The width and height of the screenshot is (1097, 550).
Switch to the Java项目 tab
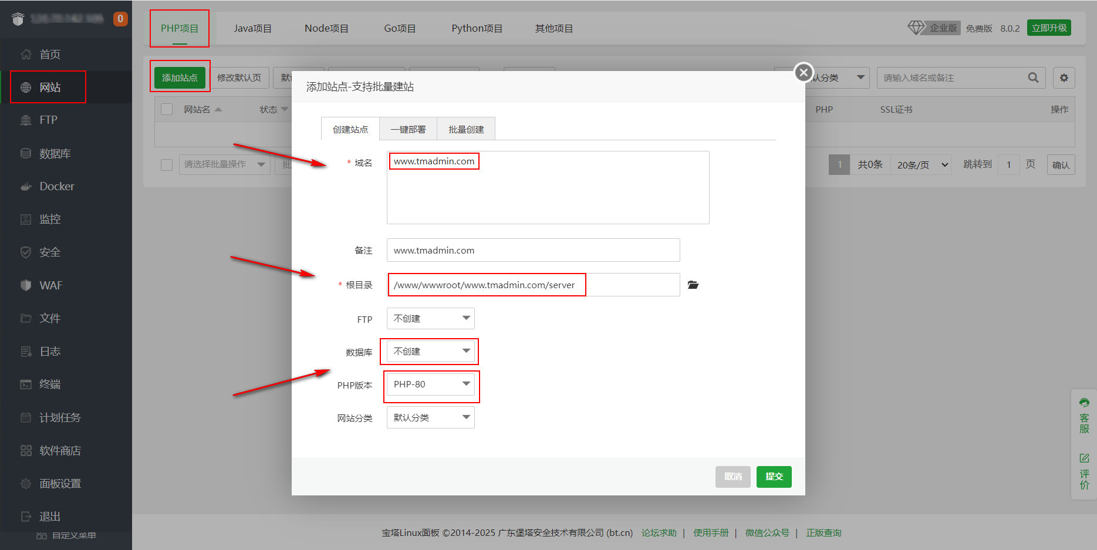pos(252,28)
